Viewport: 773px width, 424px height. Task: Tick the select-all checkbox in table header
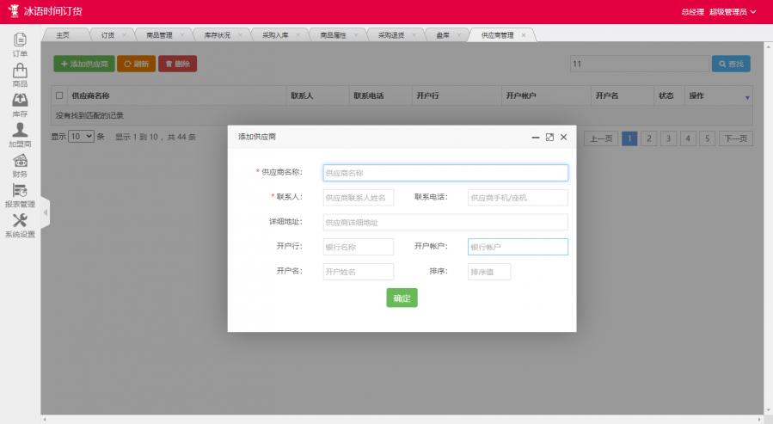(x=59, y=95)
